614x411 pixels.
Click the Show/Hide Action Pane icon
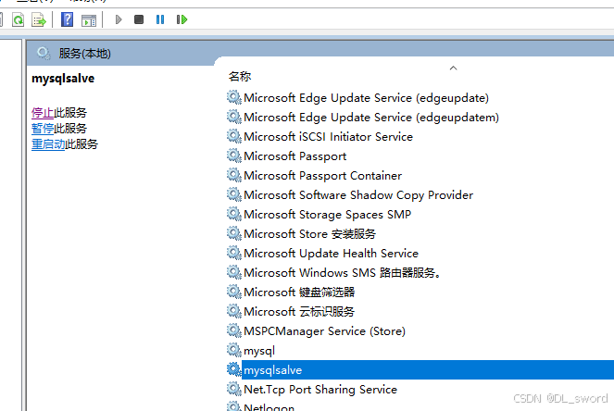tap(88, 19)
